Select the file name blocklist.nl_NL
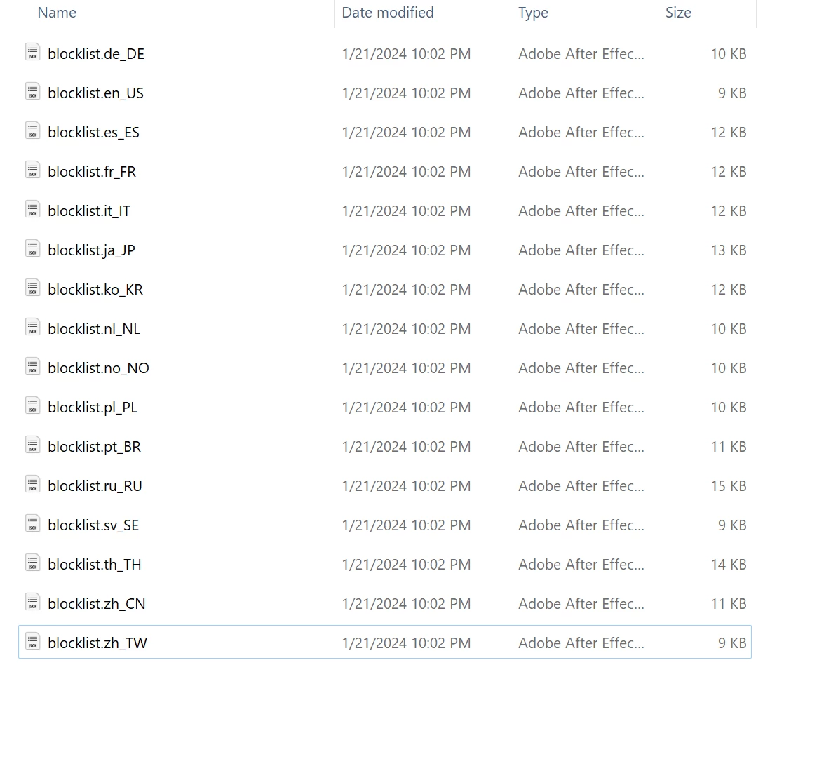824x759 pixels. [x=94, y=329]
